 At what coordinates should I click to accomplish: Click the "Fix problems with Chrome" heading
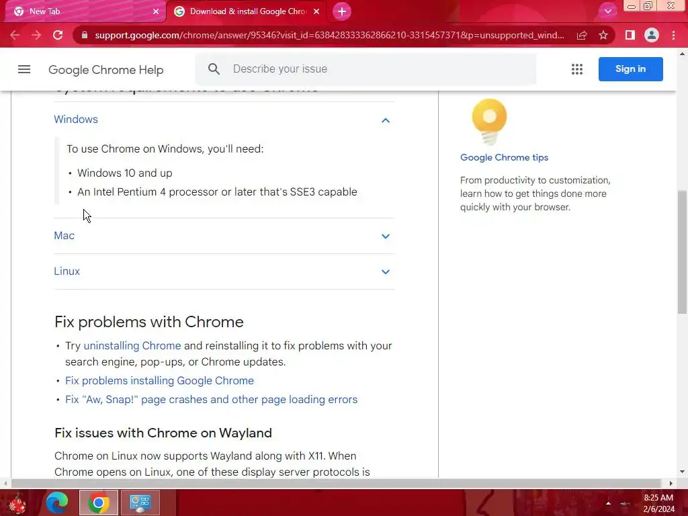(x=149, y=322)
